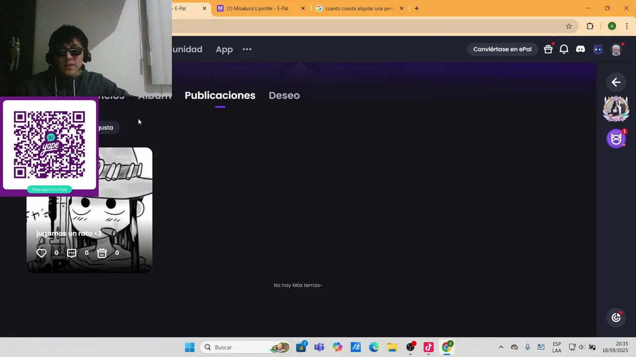Click the floating support icon at bottom right
636x357 pixels.
(616, 317)
